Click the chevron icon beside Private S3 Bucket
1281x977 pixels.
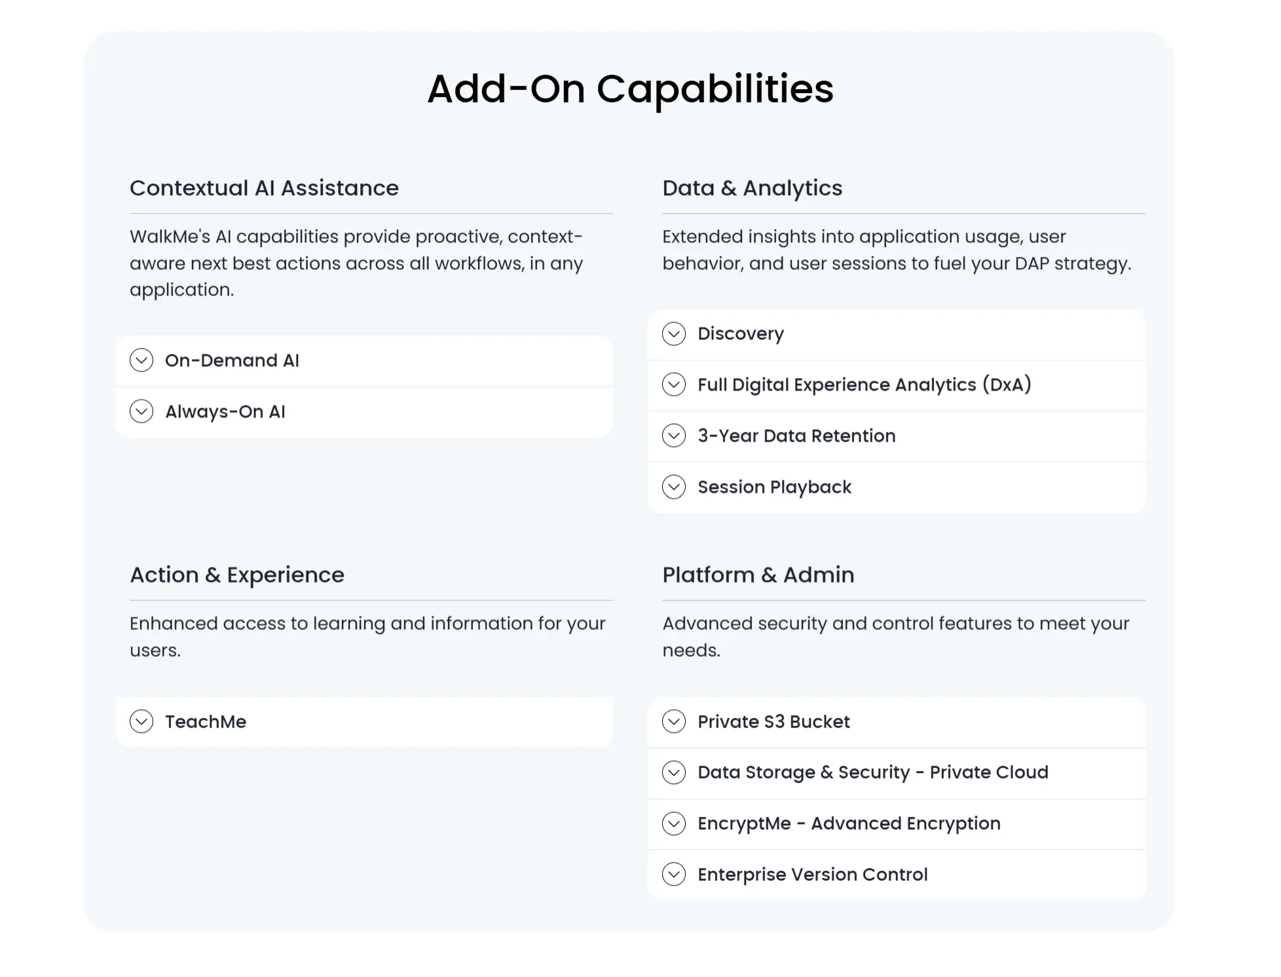coord(674,721)
